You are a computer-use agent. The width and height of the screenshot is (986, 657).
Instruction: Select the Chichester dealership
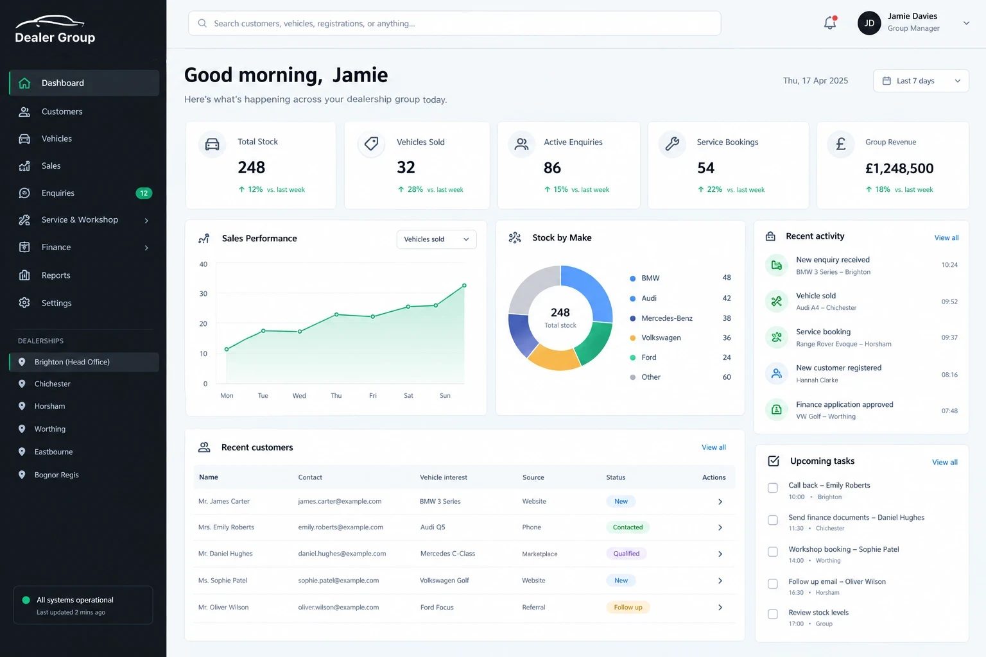point(84,384)
